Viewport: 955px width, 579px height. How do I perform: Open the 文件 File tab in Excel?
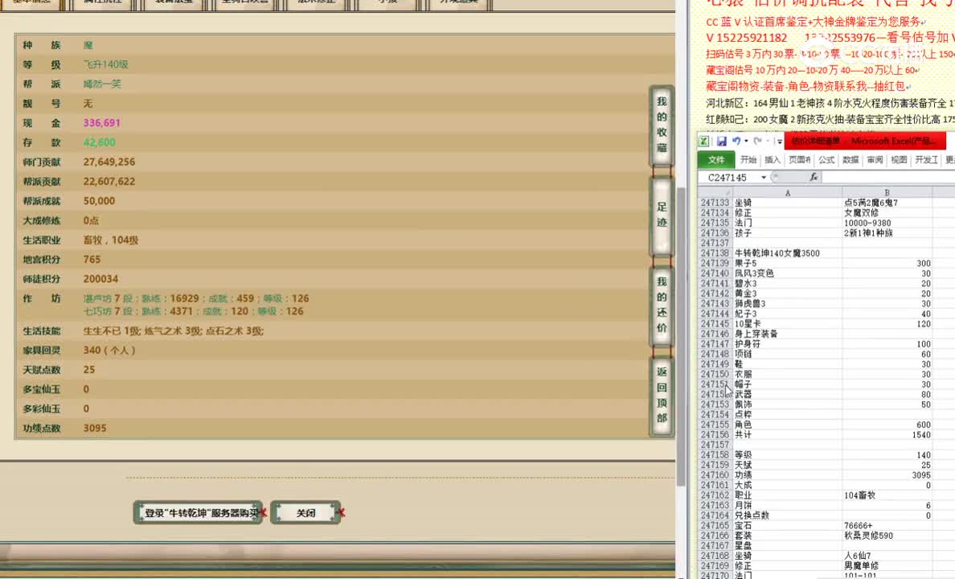716,160
